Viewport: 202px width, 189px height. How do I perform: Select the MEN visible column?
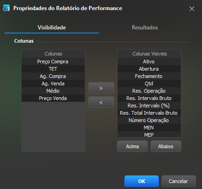(149, 128)
